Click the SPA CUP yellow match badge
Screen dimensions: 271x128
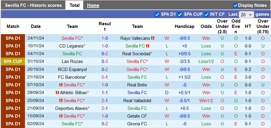pos(13,61)
